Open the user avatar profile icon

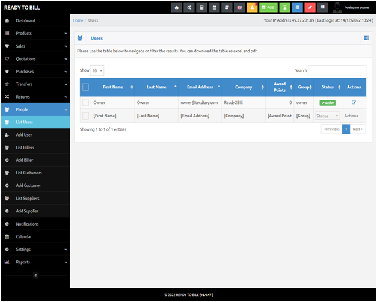click(337, 8)
